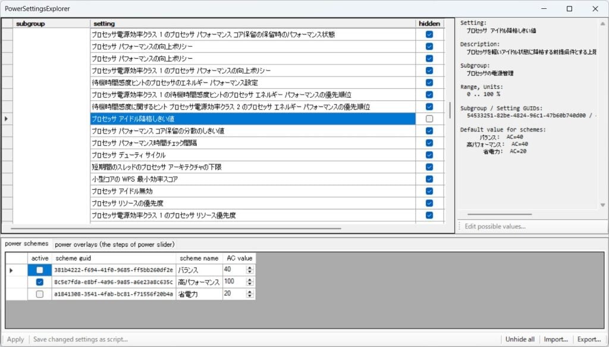Click Export... in the bottom bar
This screenshot has height=347, width=609.
click(589, 339)
